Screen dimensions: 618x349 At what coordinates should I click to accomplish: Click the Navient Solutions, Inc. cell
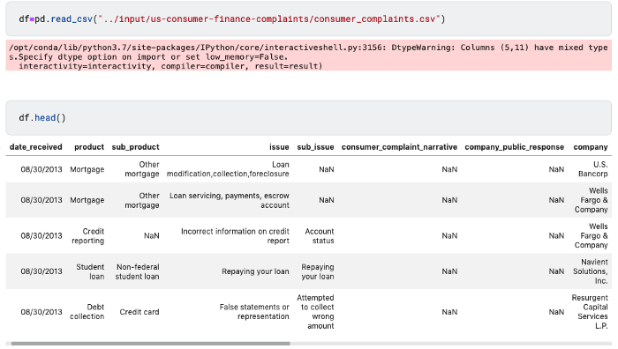point(590,271)
